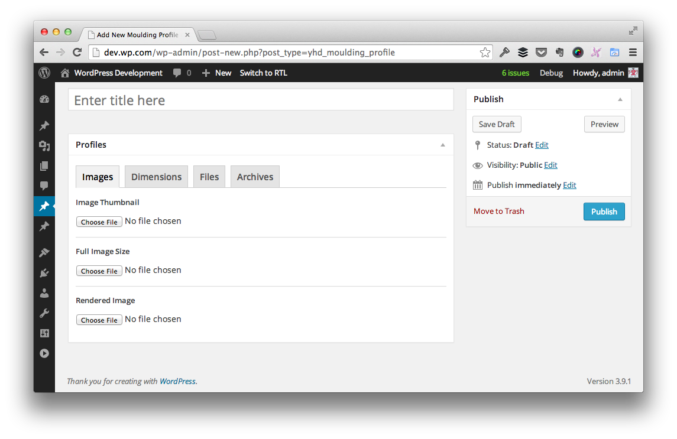The height and width of the screenshot is (439, 677).
Task: Open the Media library sidebar icon
Action: tap(44, 146)
